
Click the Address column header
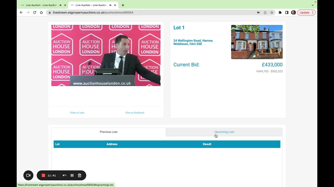(112, 144)
